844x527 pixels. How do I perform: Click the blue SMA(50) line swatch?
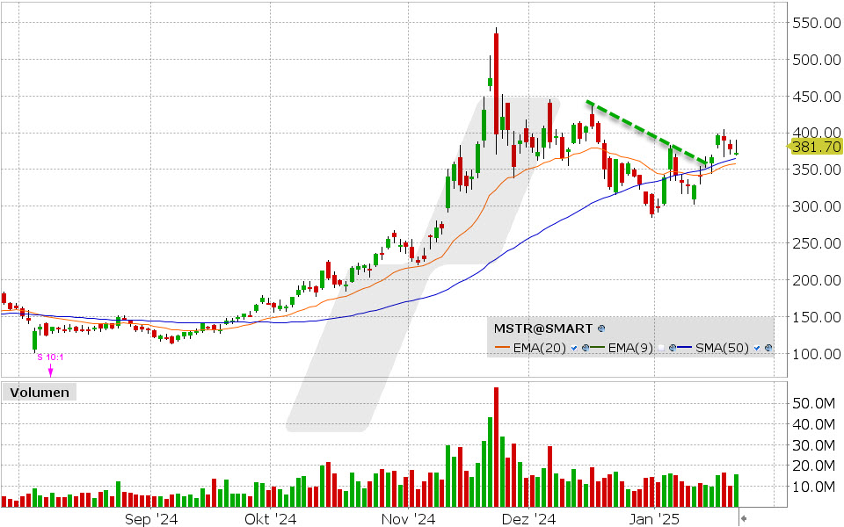tap(684, 347)
